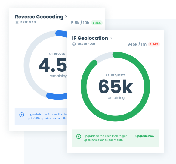176x164 pixels.
Task: Click the red 34% change badge
Action: point(154,44)
